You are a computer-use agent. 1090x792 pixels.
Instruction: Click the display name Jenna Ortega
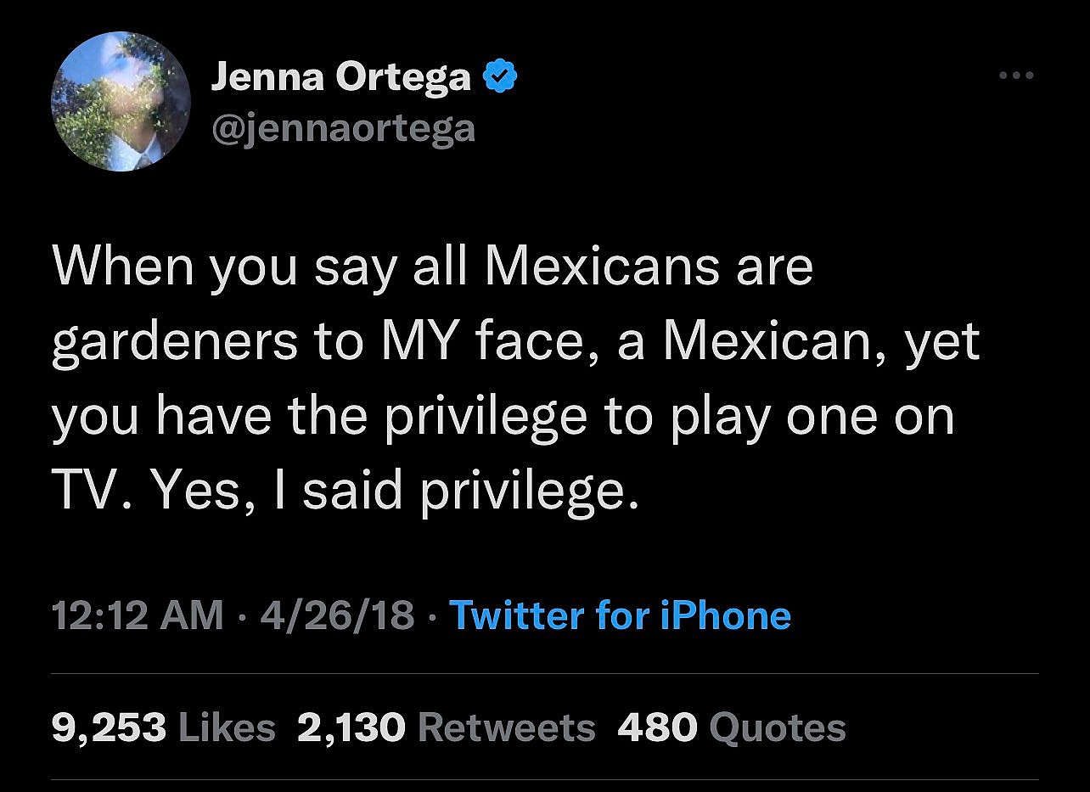[340, 77]
